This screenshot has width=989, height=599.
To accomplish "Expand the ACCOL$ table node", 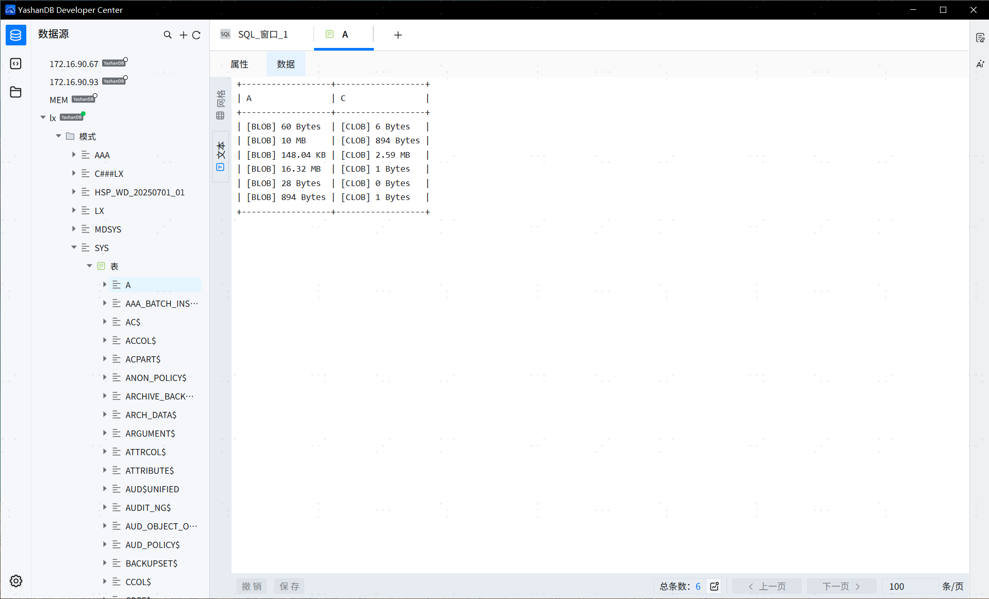I will pyautogui.click(x=105, y=340).
